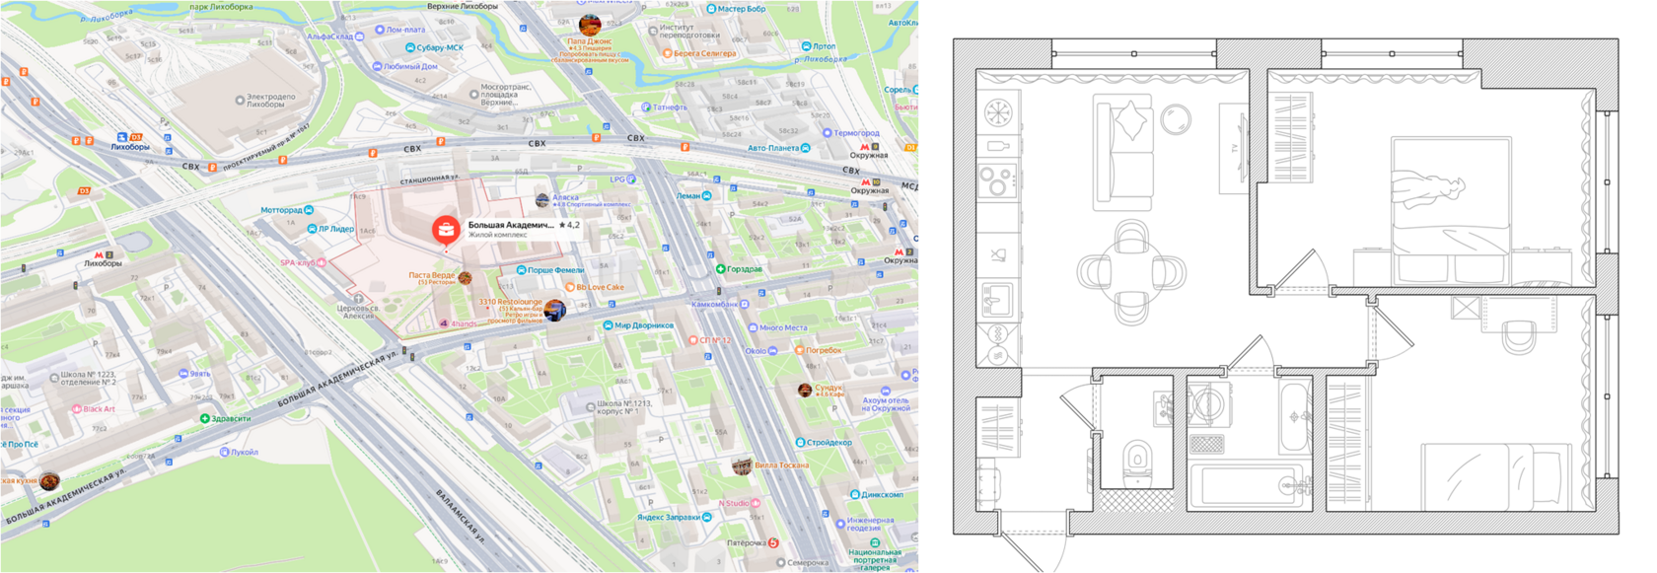Select the Вилла Тоскана photo marker
The height and width of the screenshot is (573, 1657).
click(742, 466)
